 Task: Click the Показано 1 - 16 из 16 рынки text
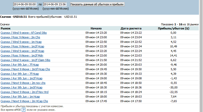180,24
